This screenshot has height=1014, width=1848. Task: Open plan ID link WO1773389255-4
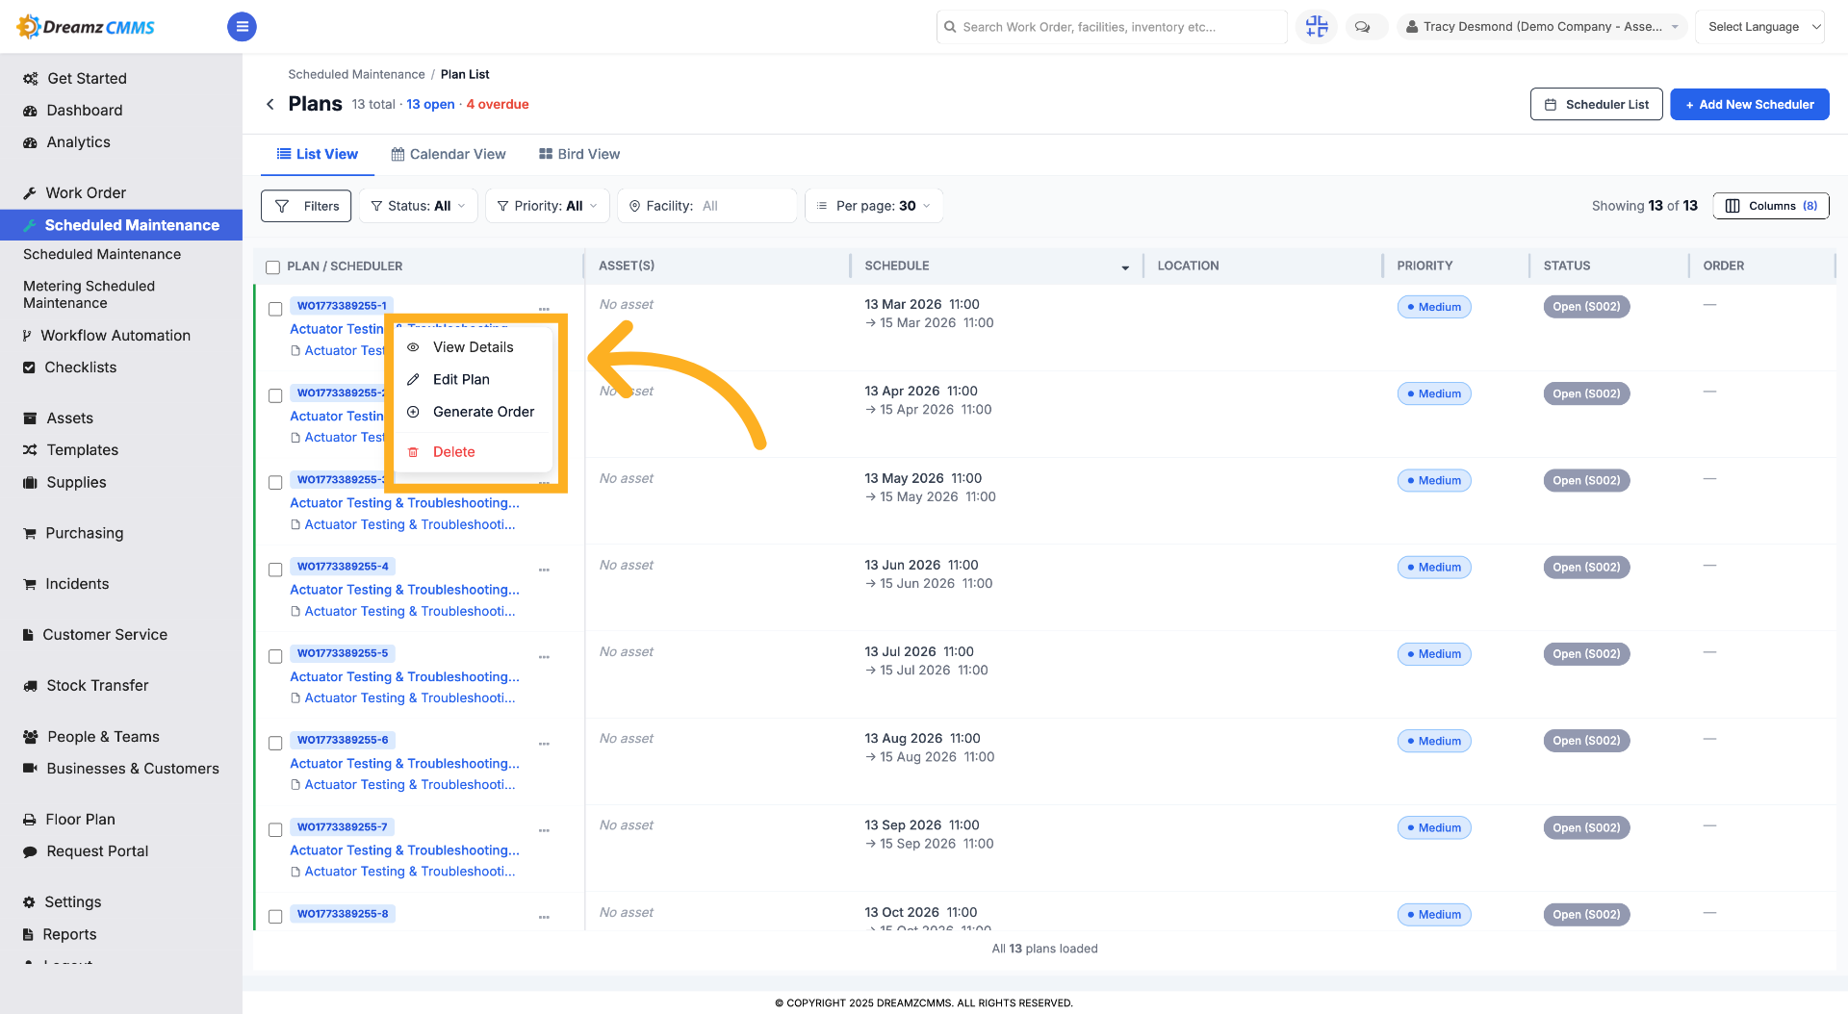tap(343, 567)
